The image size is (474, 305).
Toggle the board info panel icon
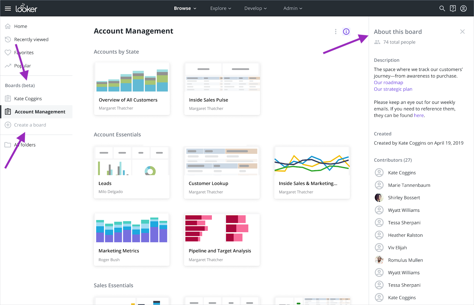pyautogui.click(x=346, y=32)
